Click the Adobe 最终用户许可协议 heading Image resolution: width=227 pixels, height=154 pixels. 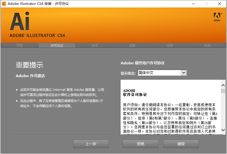point(143,63)
